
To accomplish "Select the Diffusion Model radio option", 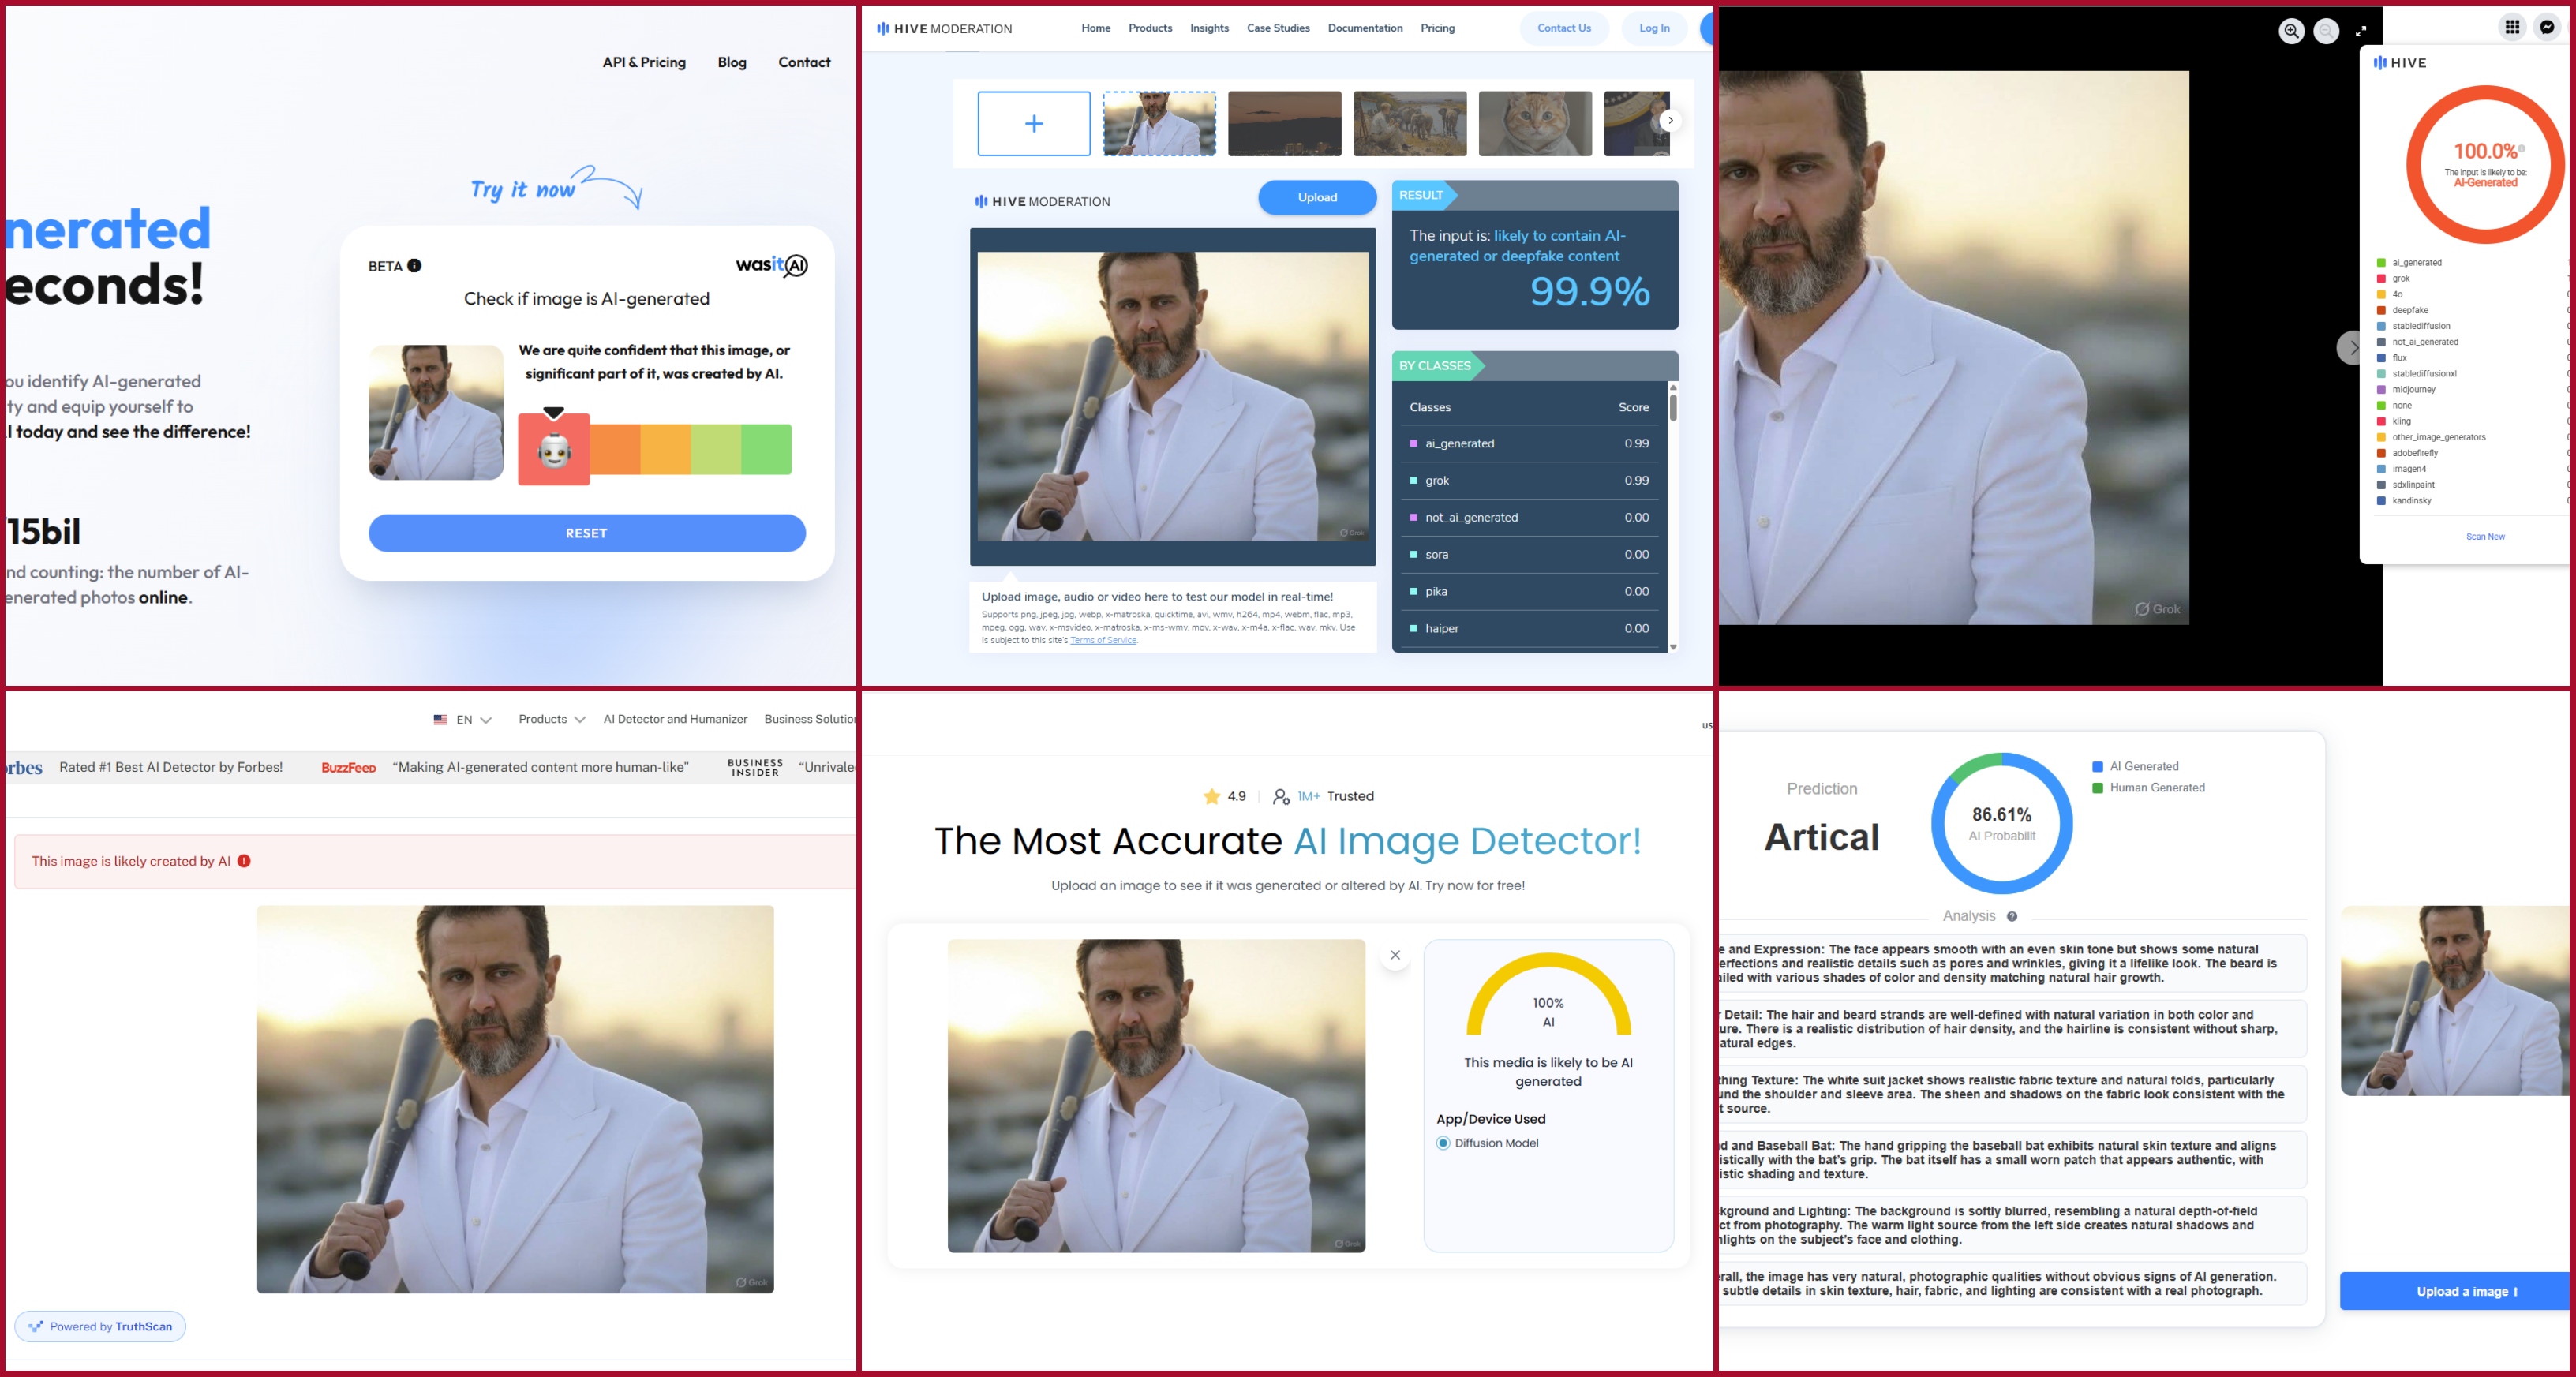I will pos(1443,1143).
